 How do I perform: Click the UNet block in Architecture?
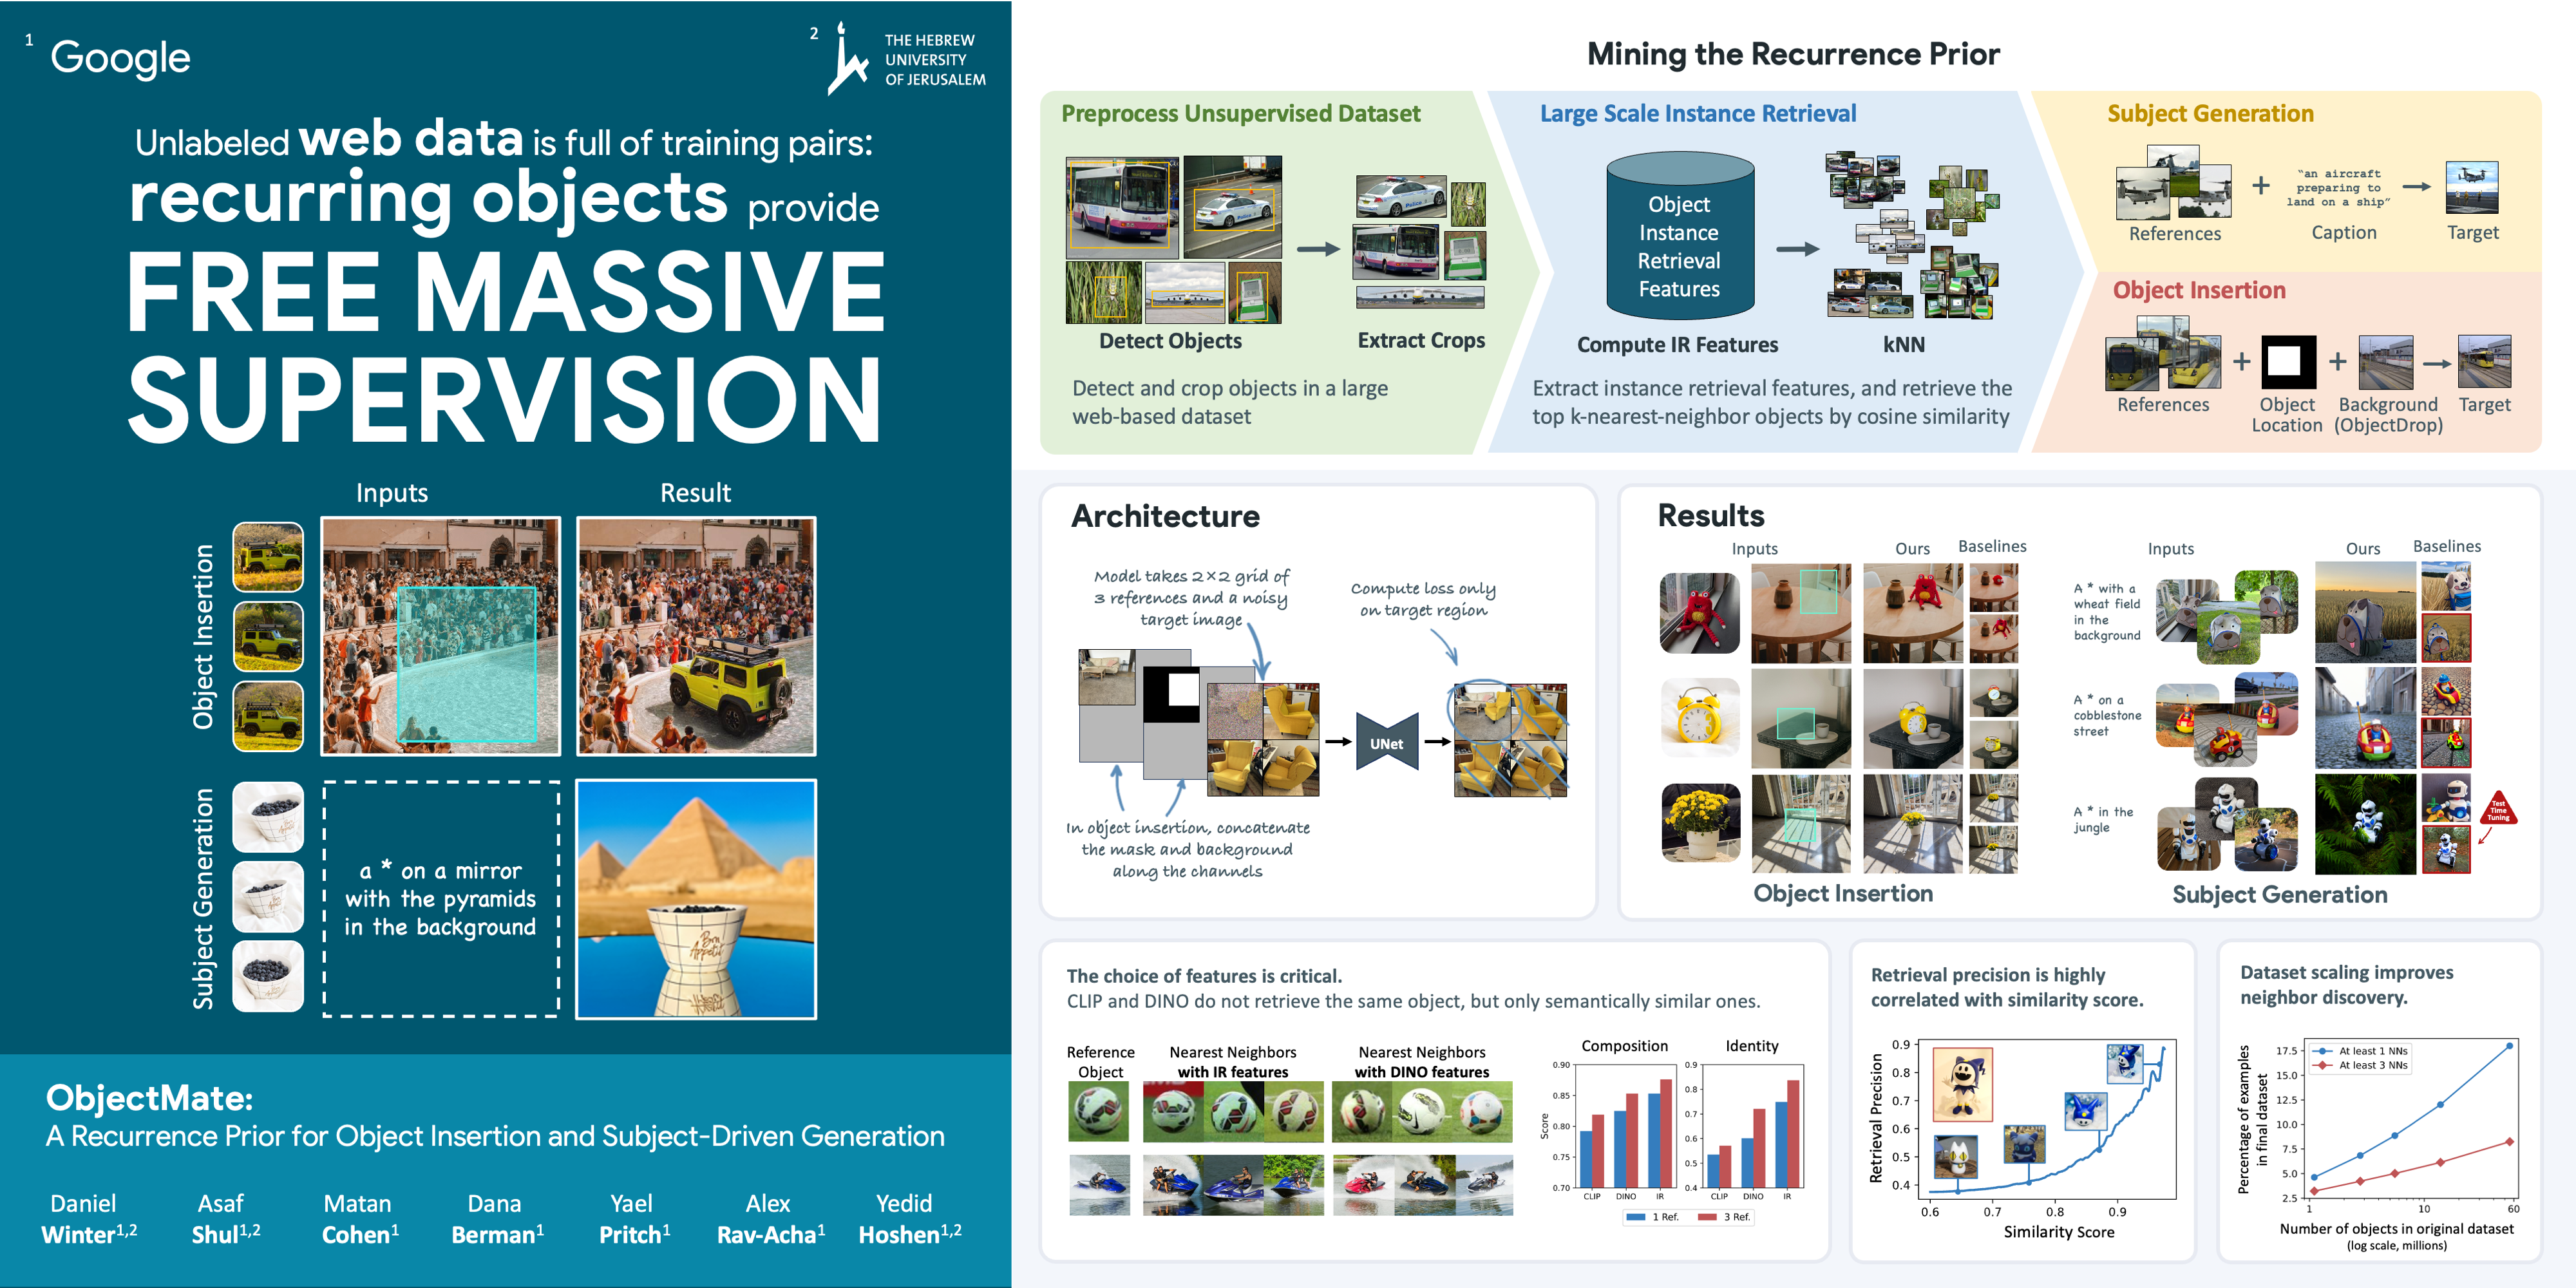pyautogui.click(x=1386, y=743)
